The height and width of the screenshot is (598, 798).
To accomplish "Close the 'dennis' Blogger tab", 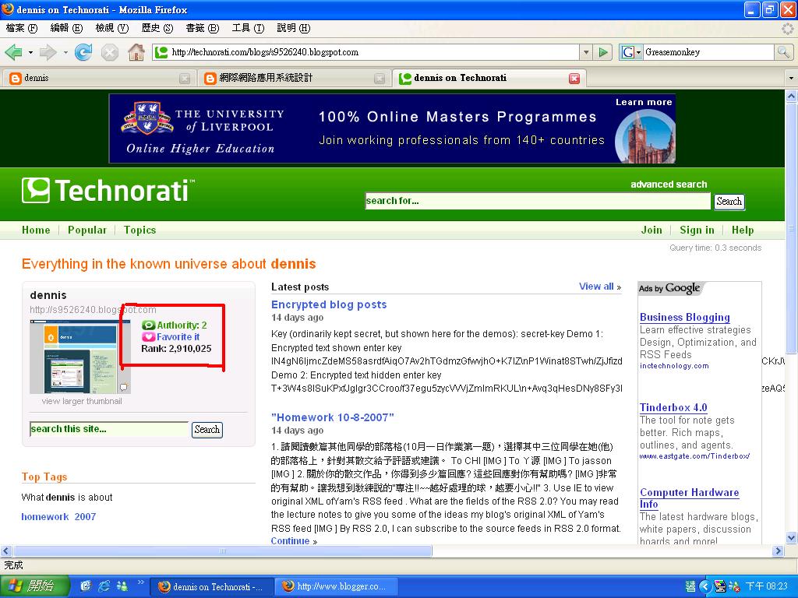I will click(185, 79).
